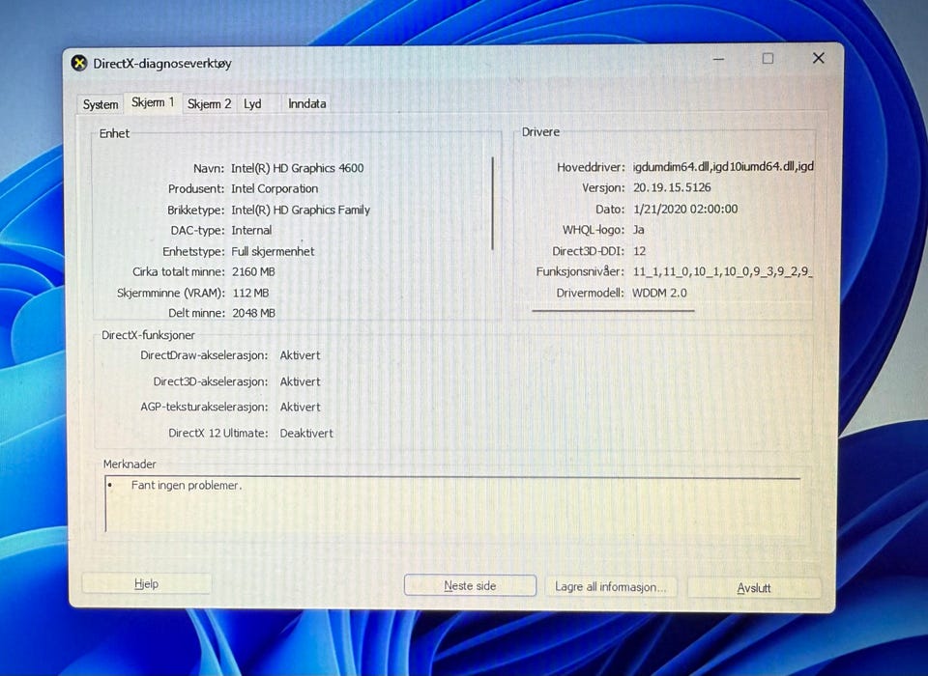
Task: Click Full skjermenhet device type value
Action: 273,251
